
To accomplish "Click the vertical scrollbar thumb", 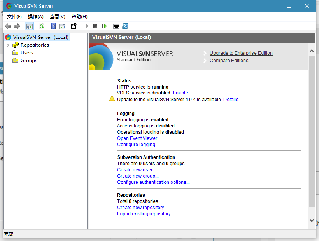I will 312,131.
